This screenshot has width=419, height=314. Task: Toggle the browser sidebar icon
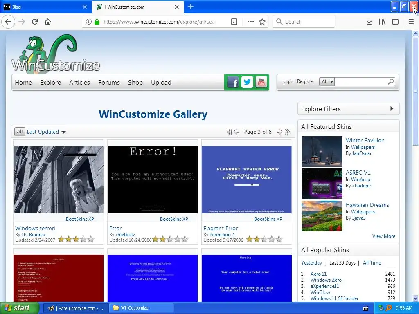tap(395, 22)
